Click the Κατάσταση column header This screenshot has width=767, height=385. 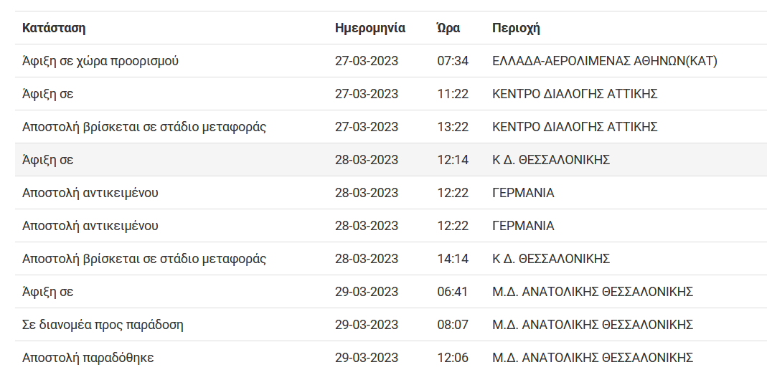coord(54,28)
